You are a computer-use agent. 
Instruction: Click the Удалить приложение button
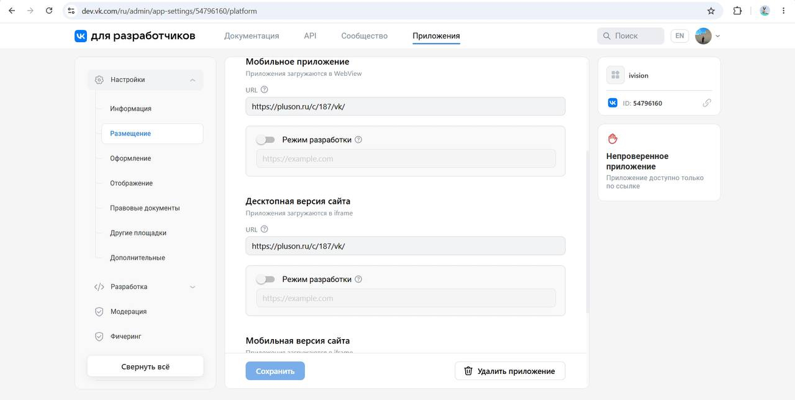point(510,371)
